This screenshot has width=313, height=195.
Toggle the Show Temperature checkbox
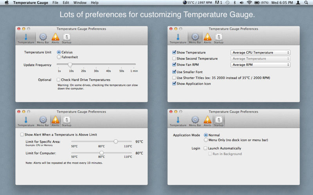[x=174, y=52]
